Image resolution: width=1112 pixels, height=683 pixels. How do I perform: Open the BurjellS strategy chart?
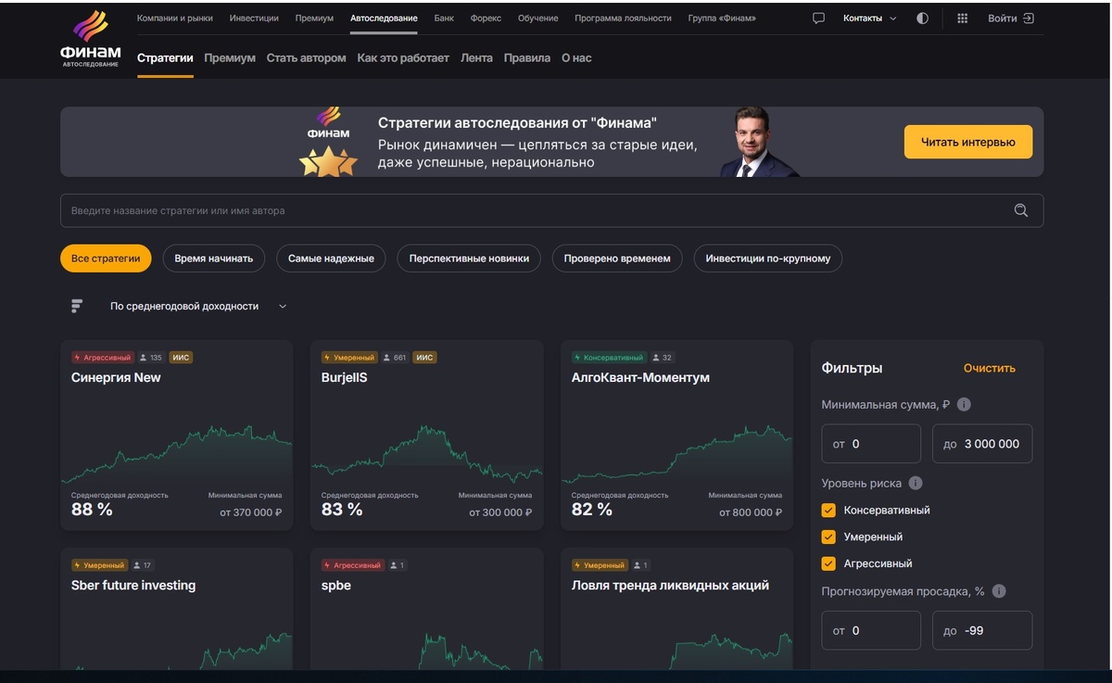[426, 454]
